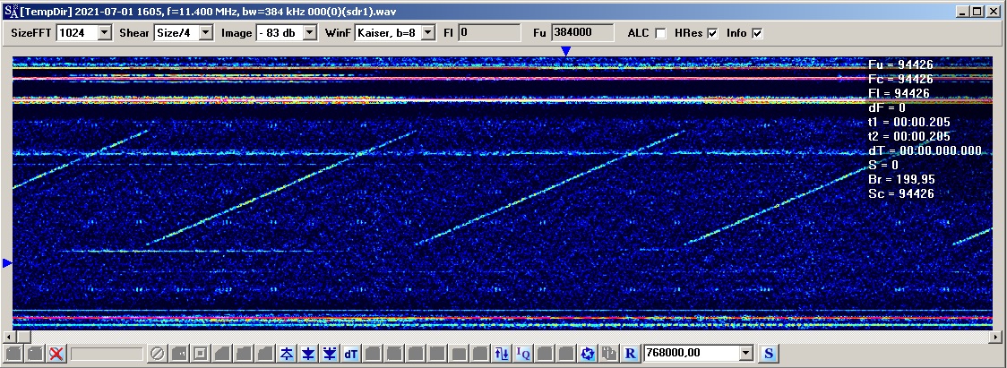
Task: Click the up/down arrows swap icon
Action: click(x=502, y=354)
